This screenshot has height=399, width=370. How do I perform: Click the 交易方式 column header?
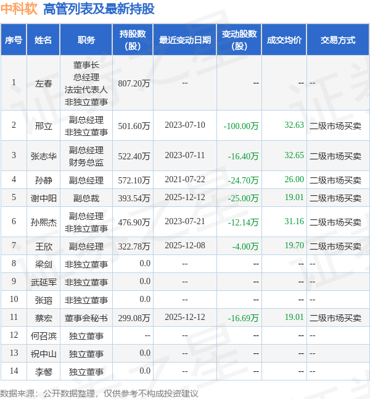tap(338, 40)
